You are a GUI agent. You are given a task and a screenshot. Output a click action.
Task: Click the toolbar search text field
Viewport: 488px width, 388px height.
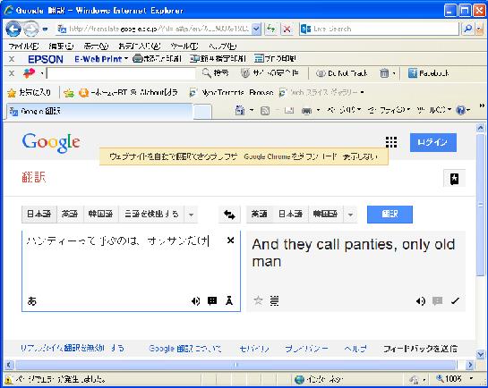[121, 73]
